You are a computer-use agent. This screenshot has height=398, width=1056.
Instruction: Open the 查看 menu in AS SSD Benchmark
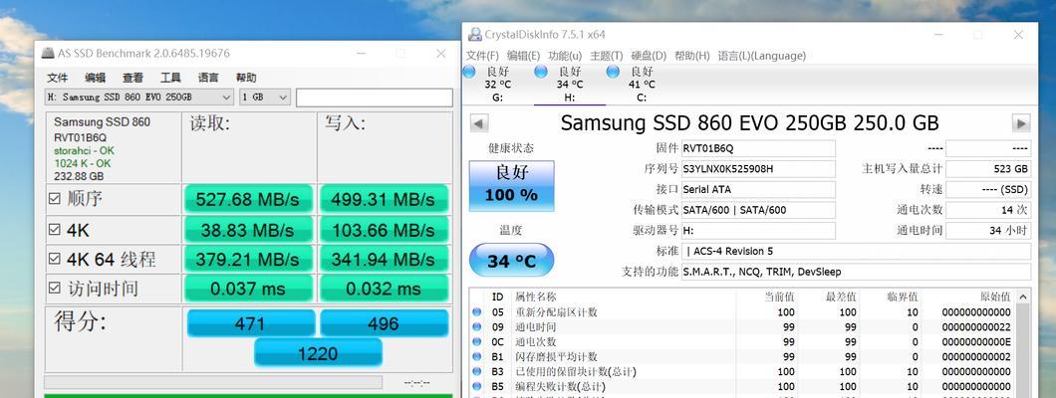click(x=132, y=78)
